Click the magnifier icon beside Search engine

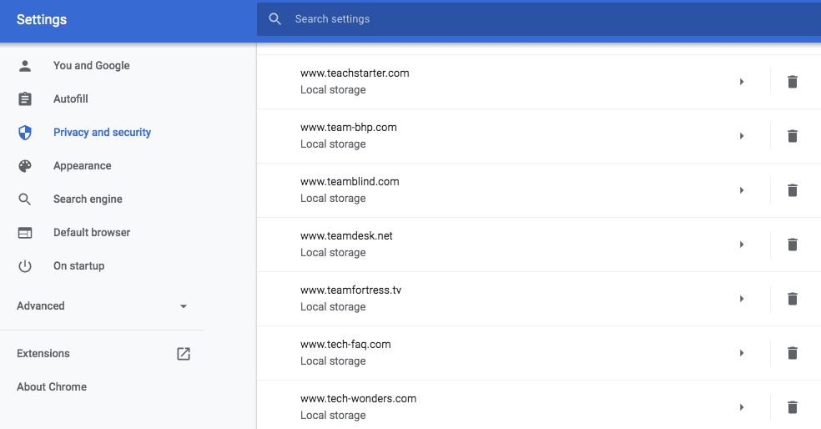tap(24, 199)
